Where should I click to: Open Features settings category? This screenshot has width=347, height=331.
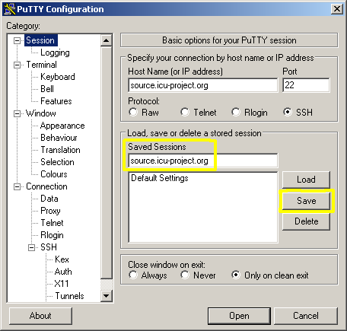pyautogui.click(x=56, y=101)
